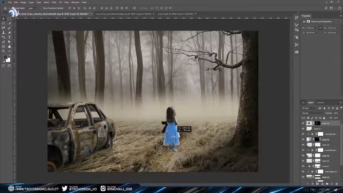Select the Zoom tool
The height and width of the screenshot is (193, 343).
[x=3, y=51]
